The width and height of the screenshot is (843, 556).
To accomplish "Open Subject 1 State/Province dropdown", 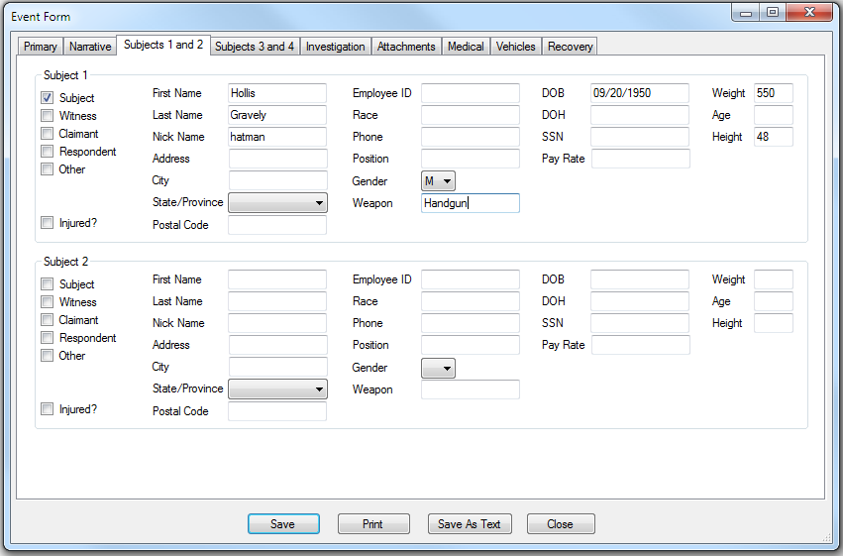I will point(277,202).
